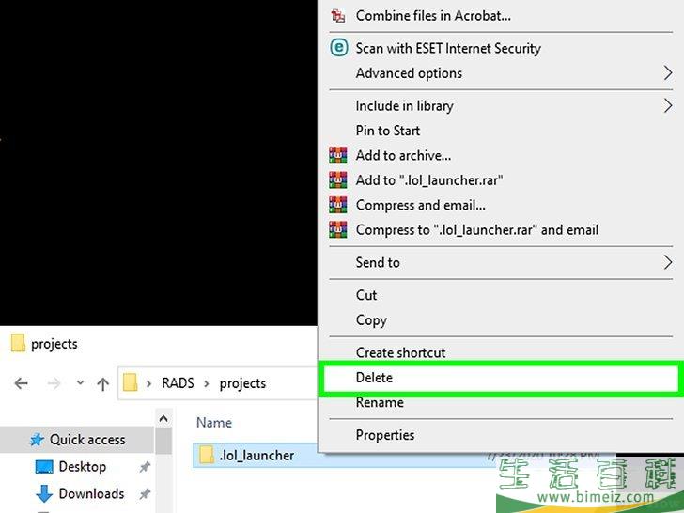Viewport: 684px width, 513px height.
Task: Expand the Advanced options submenu arrow
Action: tap(668, 73)
